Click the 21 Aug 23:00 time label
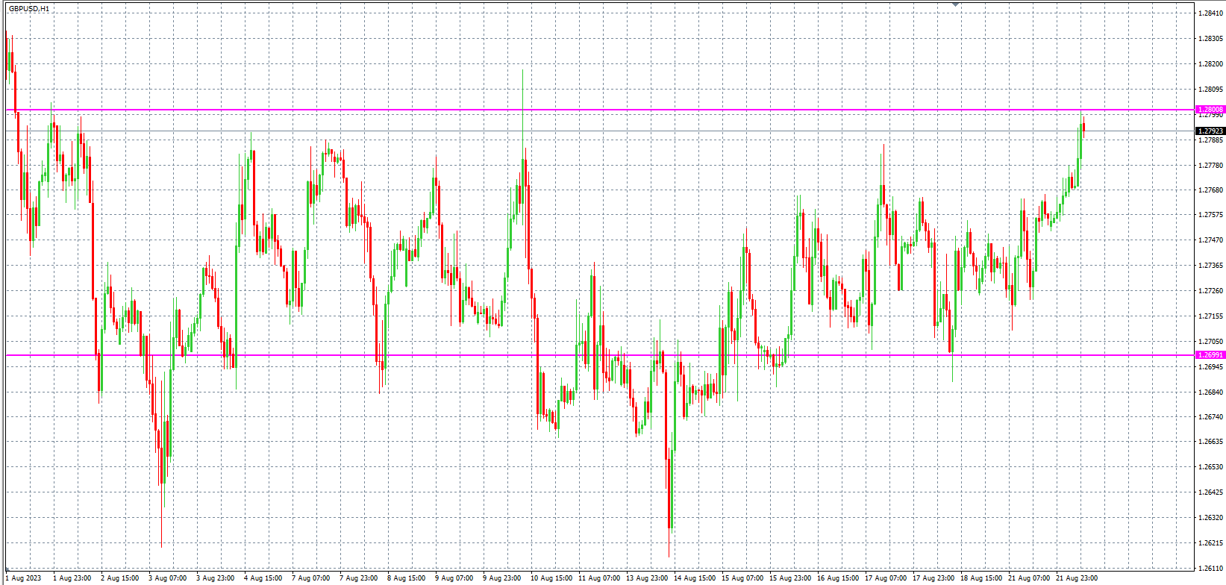This screenshot has width=1226, height=585. [1076, 578]
